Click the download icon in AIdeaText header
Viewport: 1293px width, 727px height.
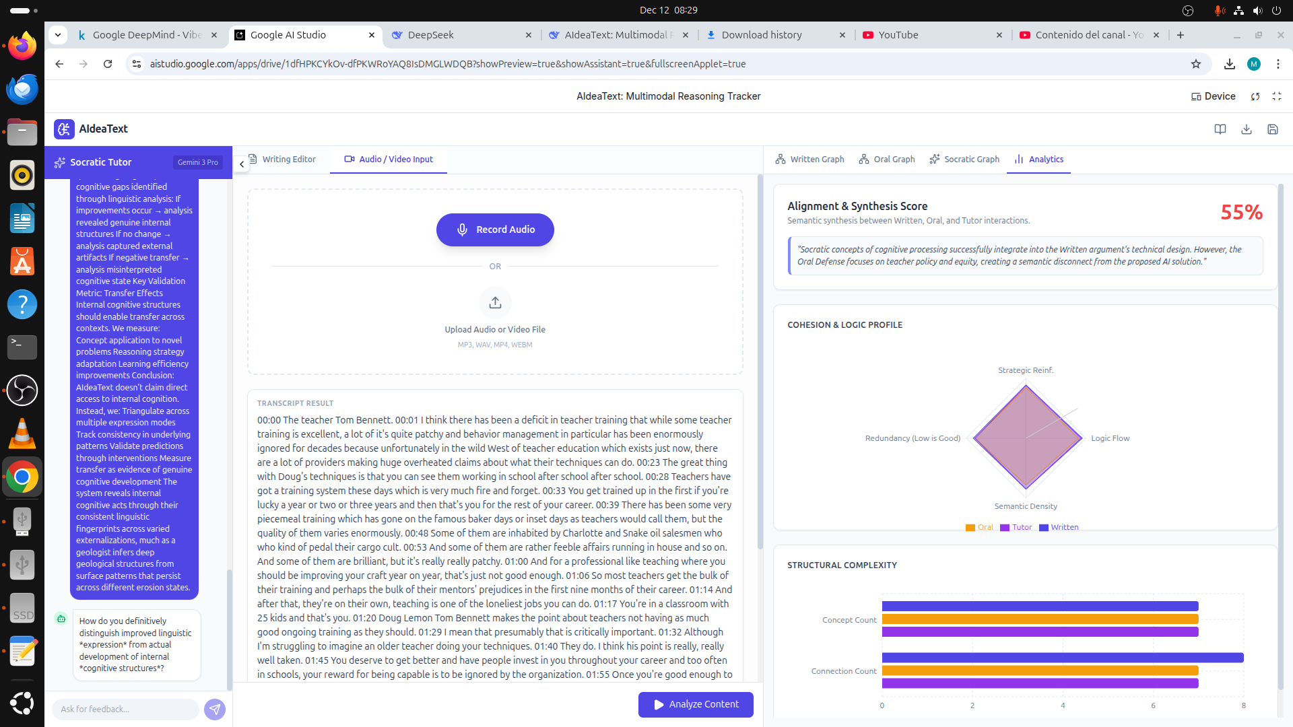(x=1246, y=129)
